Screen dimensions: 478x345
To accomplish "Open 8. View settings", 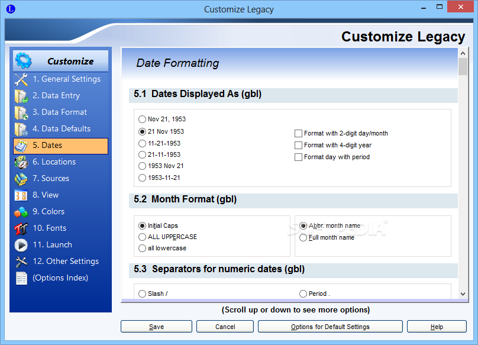I will [x=61, y=195].
